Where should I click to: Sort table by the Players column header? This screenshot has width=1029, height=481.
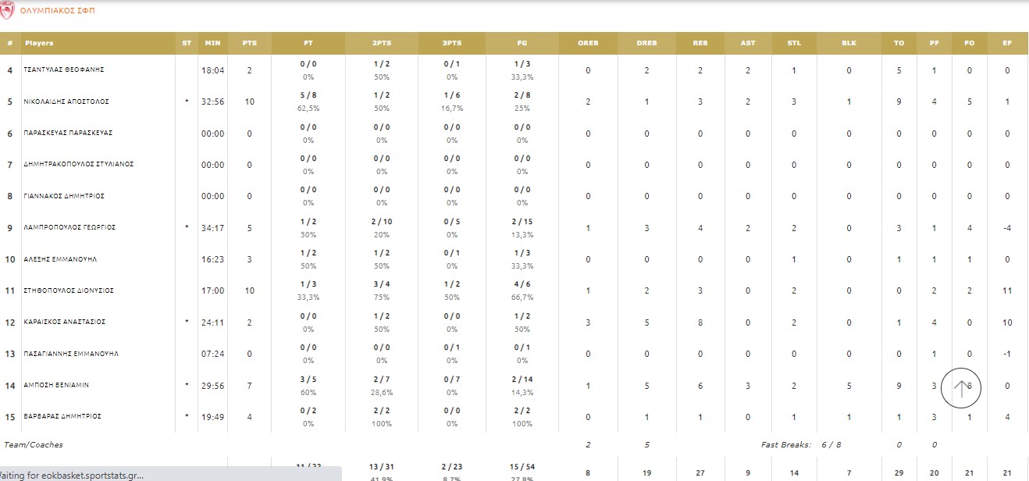(39, 43)
